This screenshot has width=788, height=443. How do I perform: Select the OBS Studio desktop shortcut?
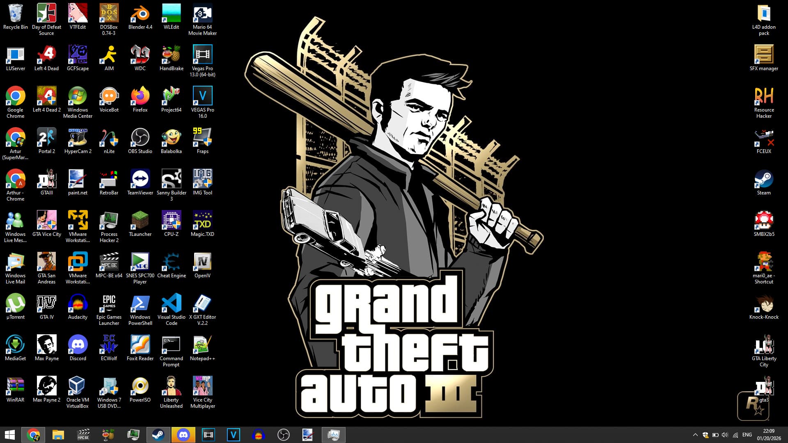pyautogui.click(x=140, y=138)
